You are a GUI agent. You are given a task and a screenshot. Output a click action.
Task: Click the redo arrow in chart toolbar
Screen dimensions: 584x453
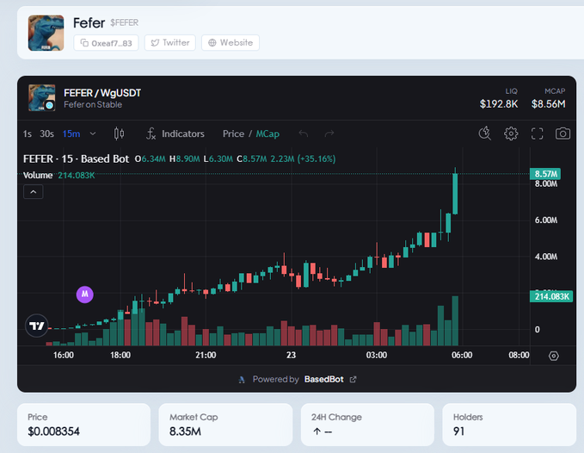(329, 133)
